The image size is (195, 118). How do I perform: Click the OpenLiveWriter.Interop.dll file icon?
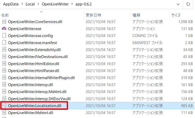(4, 85)
